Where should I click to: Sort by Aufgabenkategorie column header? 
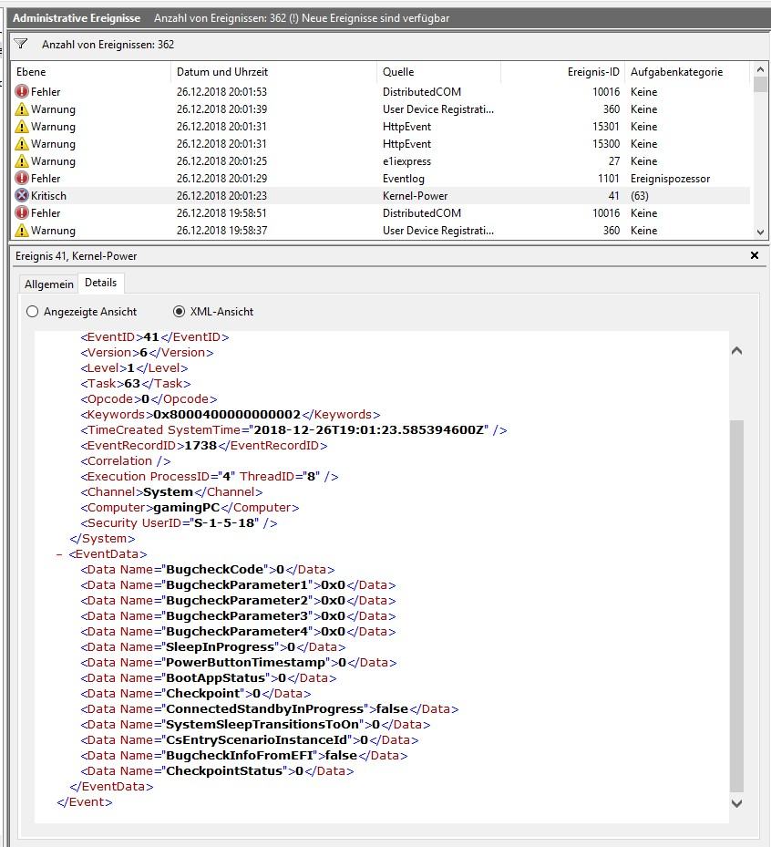point(687,72)
